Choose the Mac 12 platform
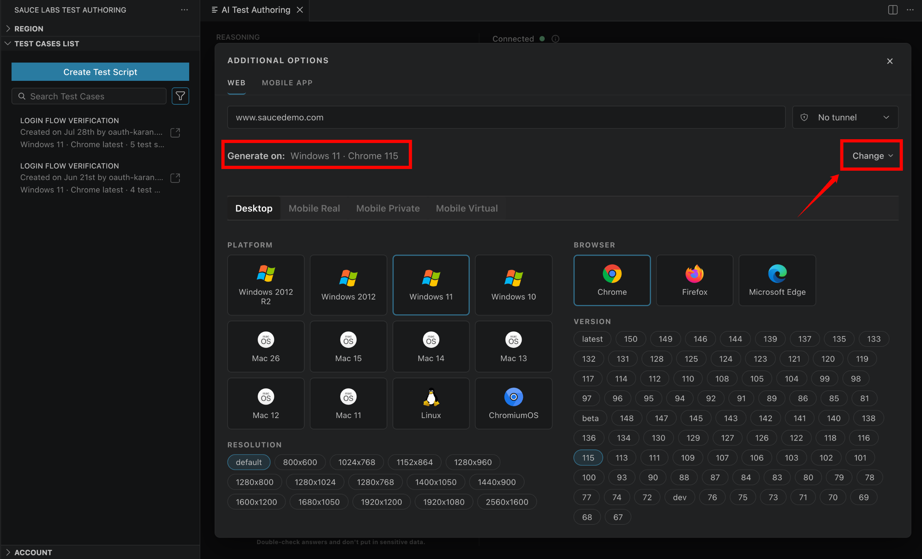The height and width of the screenshot is (559, 922). click(266, 403)
